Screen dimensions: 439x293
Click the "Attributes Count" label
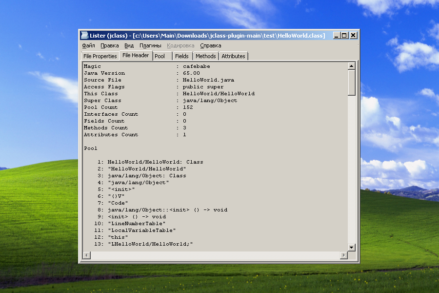(111, 135)
